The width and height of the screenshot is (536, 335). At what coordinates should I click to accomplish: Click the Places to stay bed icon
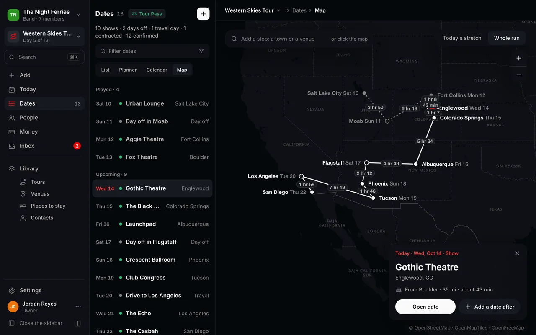[23, 206]
